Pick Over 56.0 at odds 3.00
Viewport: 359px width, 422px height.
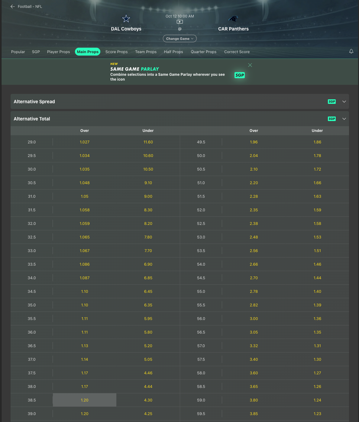coord(254,318)
